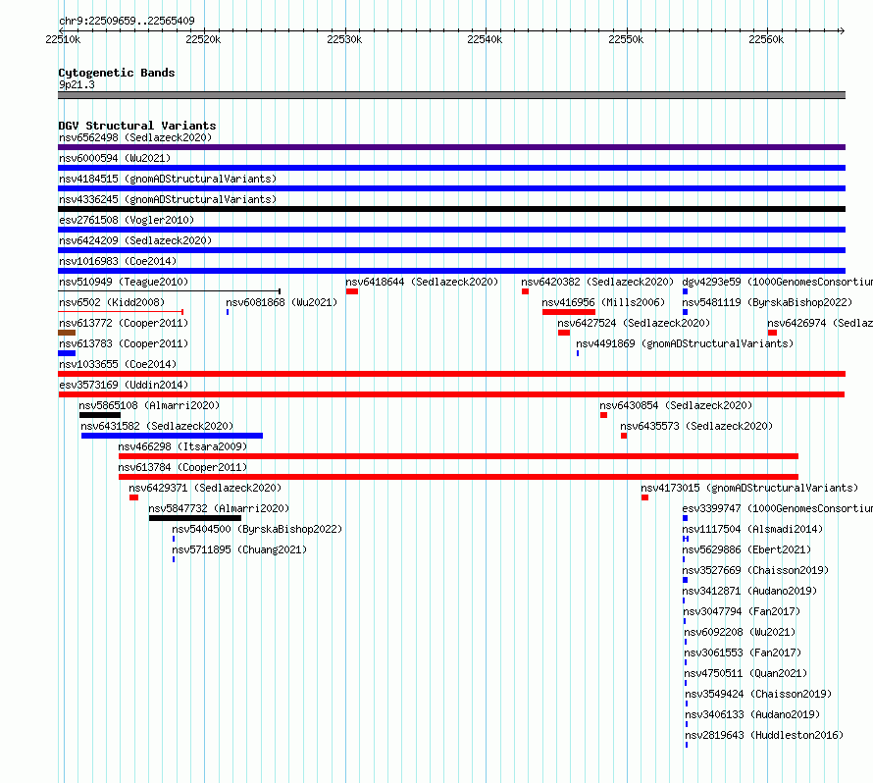Click the 22530k ruler tick label
Viewport: 873px width, 783px height.
pos(344,39)
